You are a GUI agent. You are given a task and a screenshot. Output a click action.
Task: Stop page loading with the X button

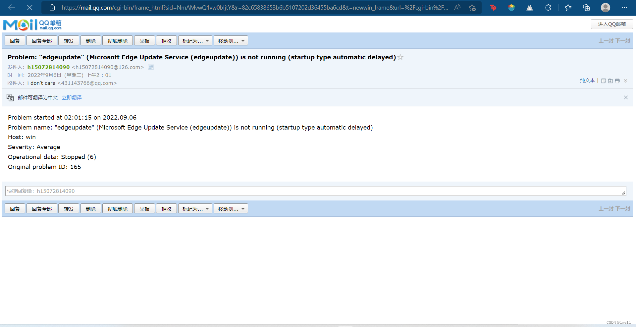click(x=30, y=7)
